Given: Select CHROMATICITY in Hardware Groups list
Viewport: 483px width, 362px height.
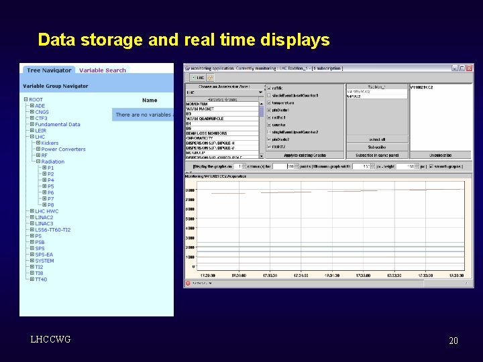Looking at the screenshot, I should [222, 138].
